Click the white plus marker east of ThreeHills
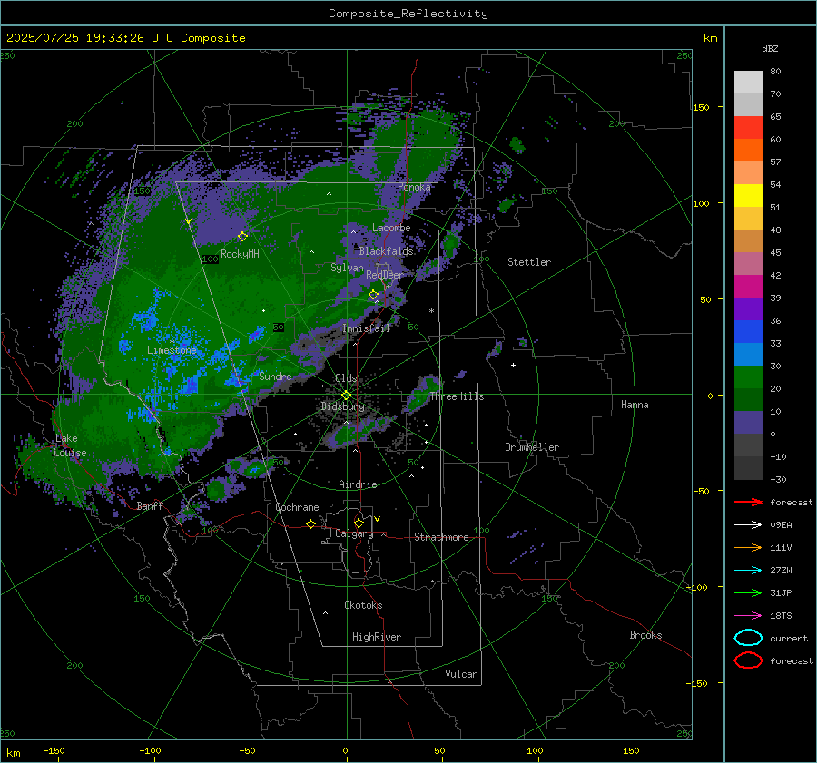This screenshot has height=763, width=817. click(x=513, y=365)
